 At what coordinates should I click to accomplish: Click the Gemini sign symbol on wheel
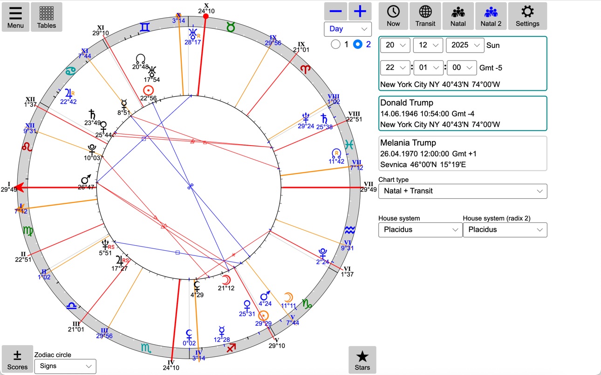pyautogui.click(x=145, y=28)
